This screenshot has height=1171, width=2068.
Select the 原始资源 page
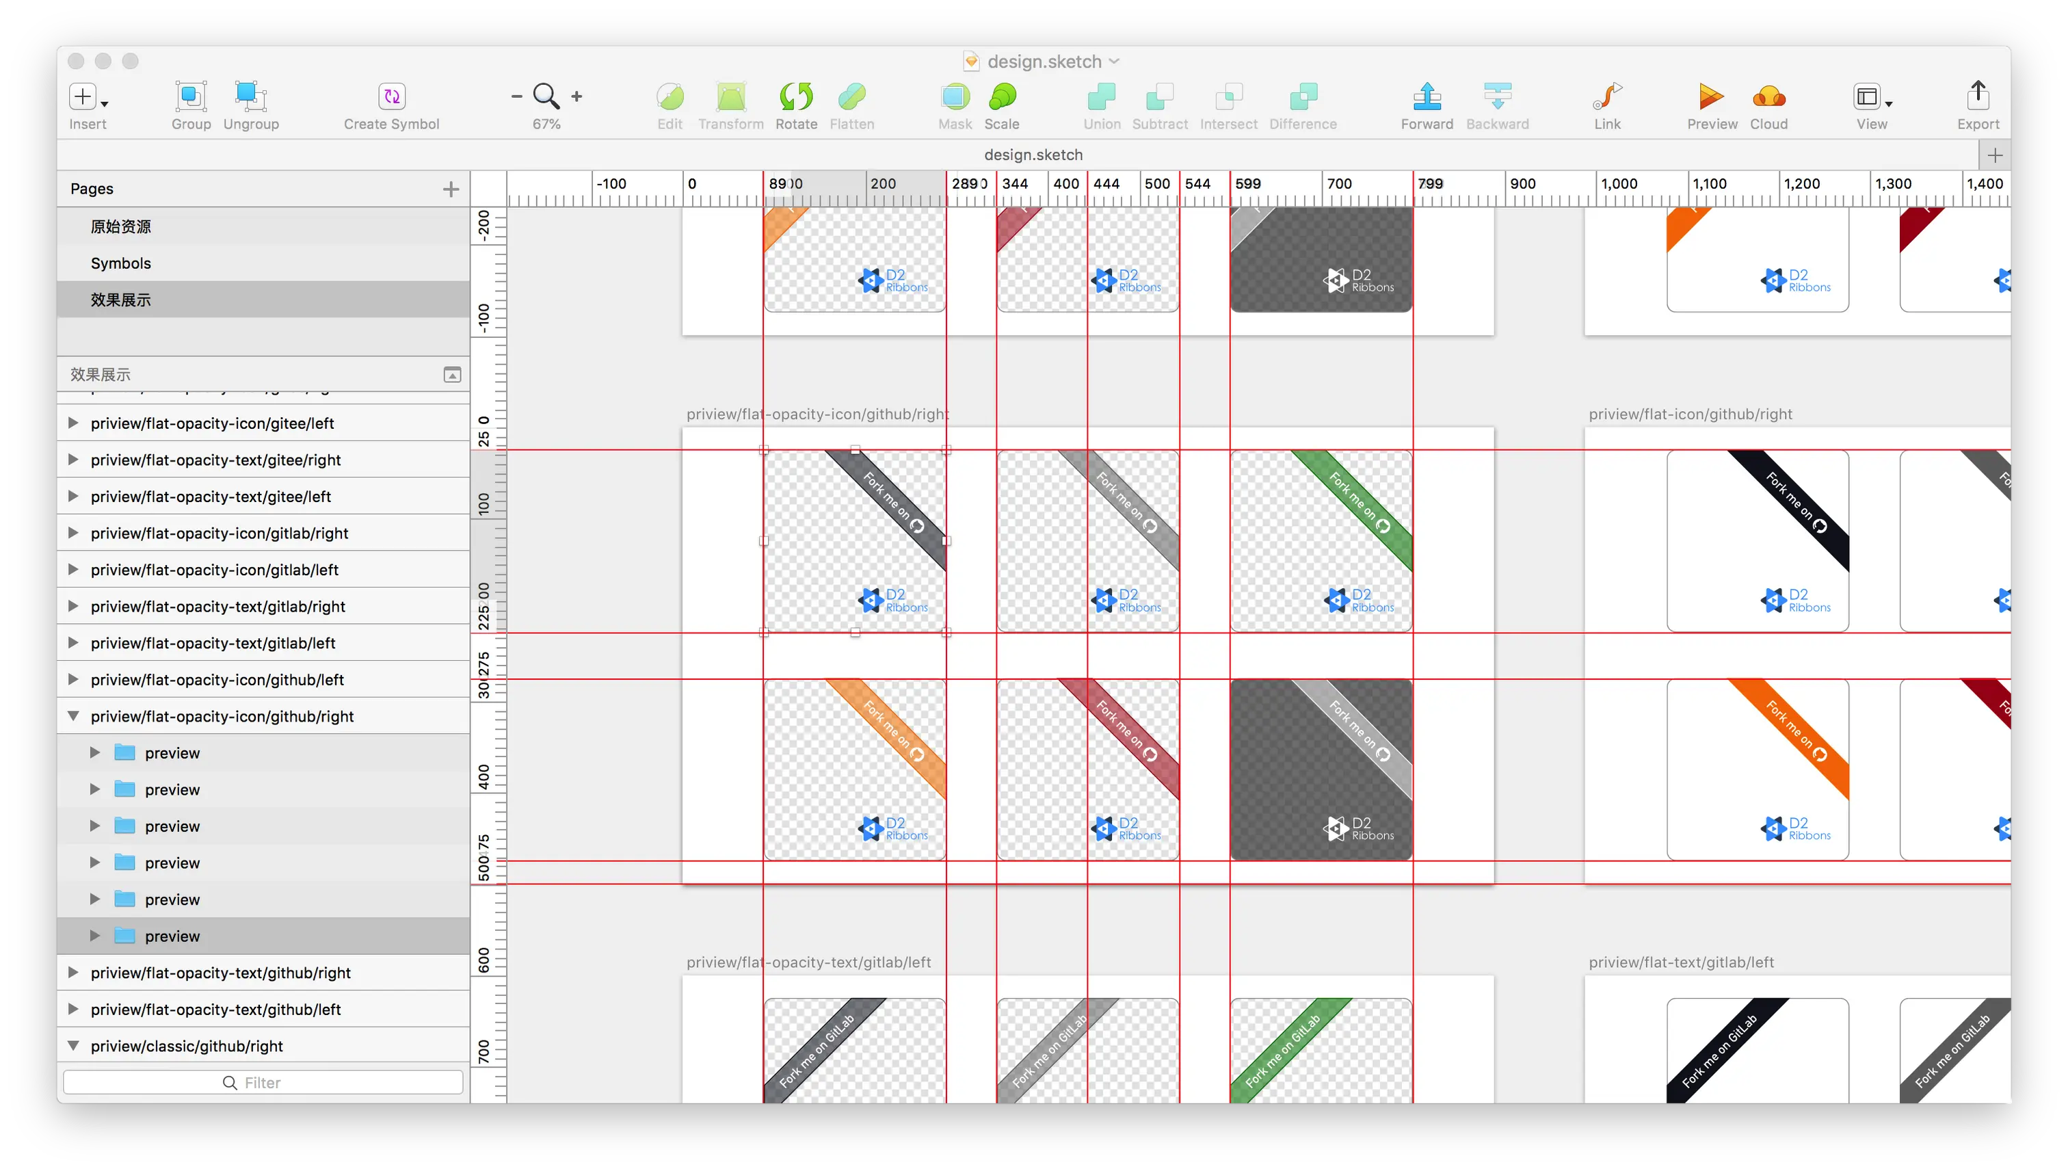tap(120, 227)
